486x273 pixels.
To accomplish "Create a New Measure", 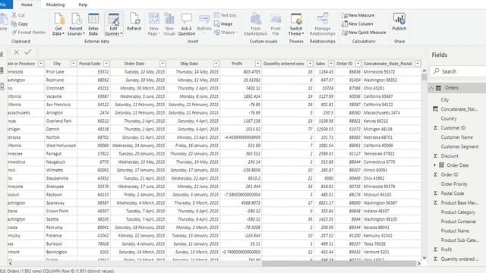I will 358,15.
